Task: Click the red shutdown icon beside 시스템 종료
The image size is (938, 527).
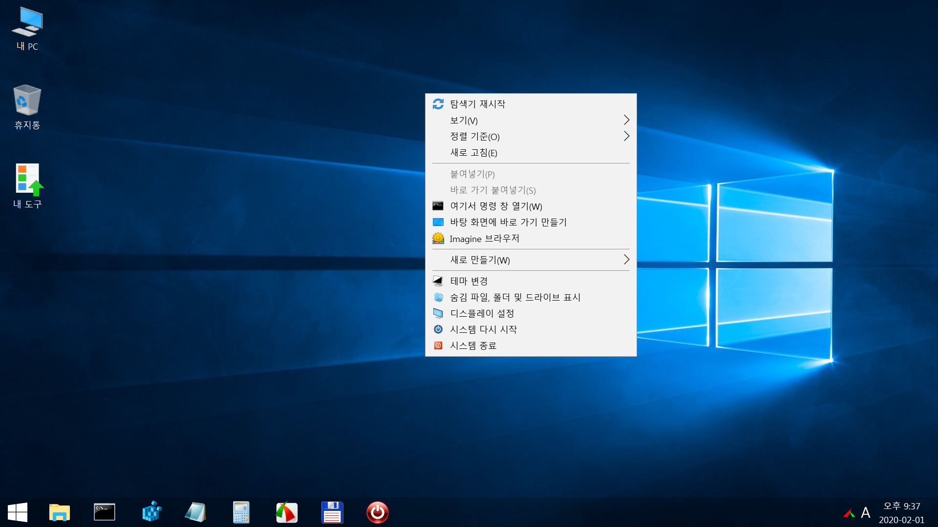Action: click(438, 345)
